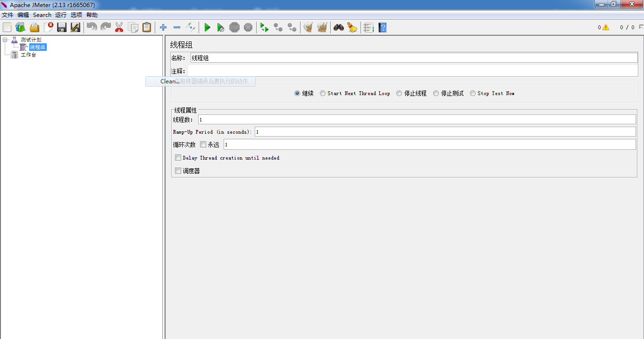Click the Shutdown round X icon
The width and height of the screenshot is (644, 339).
(x=248, y=27)
